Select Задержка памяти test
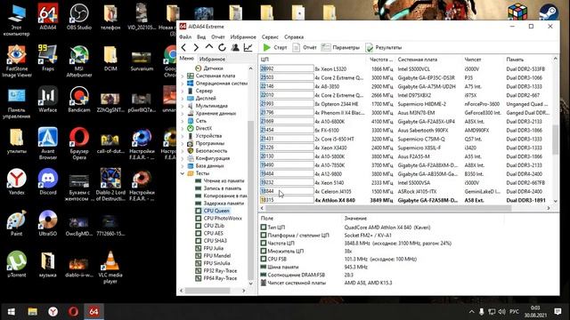 220,204
